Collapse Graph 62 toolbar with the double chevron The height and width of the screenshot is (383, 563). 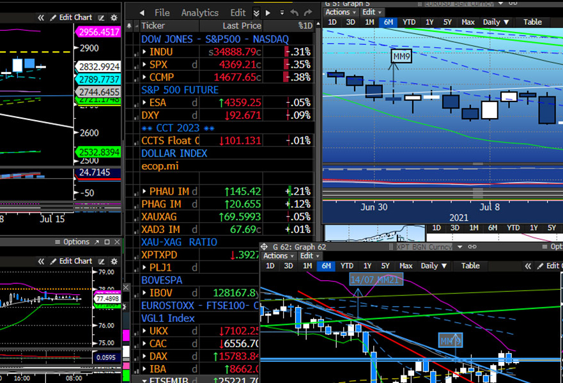click(x=528, y=266)
